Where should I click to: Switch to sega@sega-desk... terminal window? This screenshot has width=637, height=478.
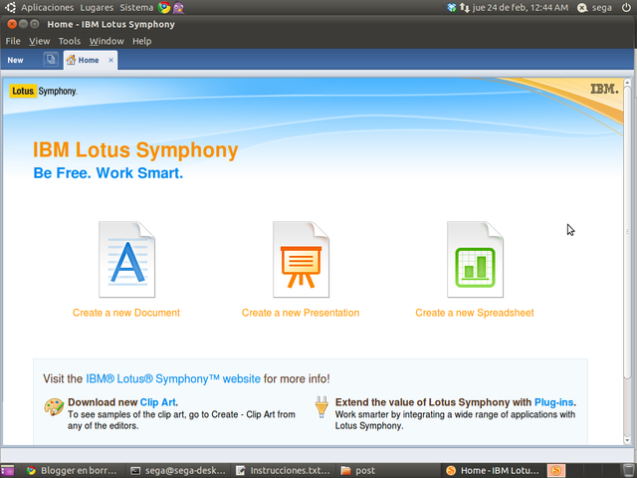(x=178, y=471)
